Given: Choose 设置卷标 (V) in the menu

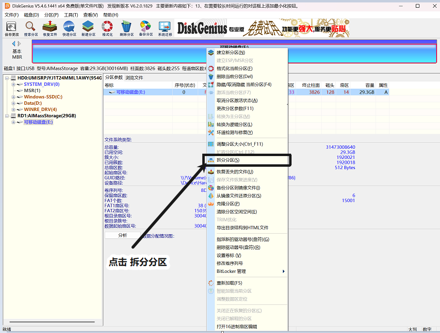Looking at the screenshot, I should [247, 255].
